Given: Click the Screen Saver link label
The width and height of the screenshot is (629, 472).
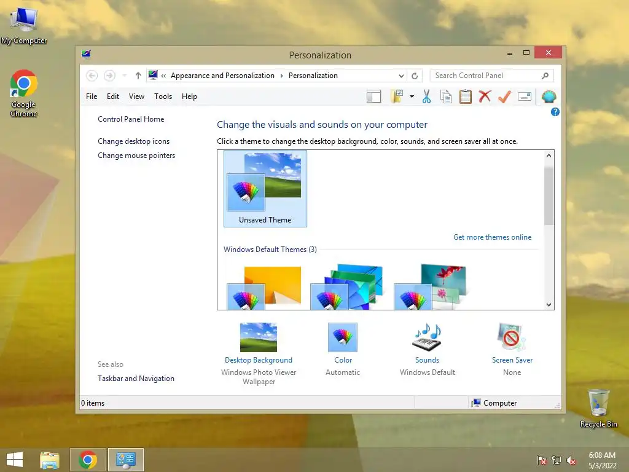Looking at the screenshot, I should (512, 360).
